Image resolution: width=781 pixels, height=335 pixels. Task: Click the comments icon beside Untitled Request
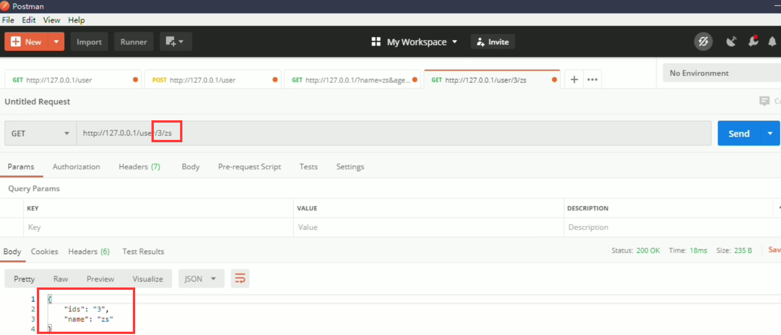coord(764,101)
